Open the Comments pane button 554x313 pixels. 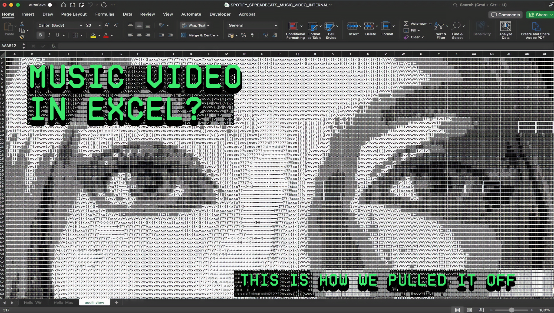pos(505,15)
